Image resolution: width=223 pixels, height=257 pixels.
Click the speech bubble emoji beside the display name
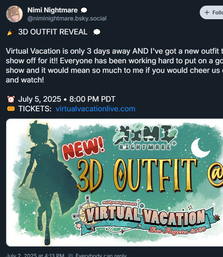84,10
